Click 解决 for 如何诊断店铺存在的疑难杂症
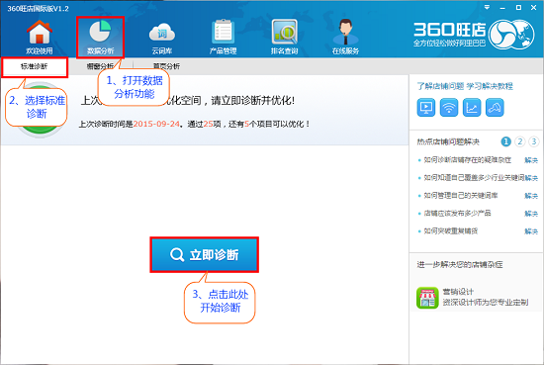544x365 pixels. (531, 160)
